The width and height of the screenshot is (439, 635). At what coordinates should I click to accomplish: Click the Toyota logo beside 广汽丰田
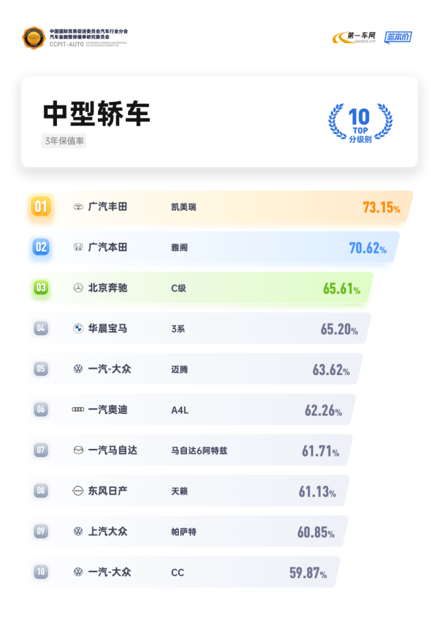[x=78, y=207]
